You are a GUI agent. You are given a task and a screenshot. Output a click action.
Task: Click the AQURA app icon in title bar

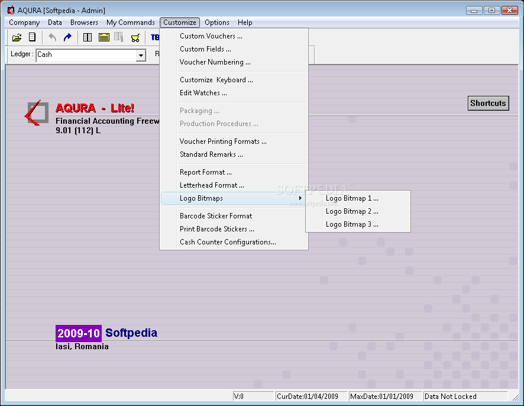[x=11, y=11]
